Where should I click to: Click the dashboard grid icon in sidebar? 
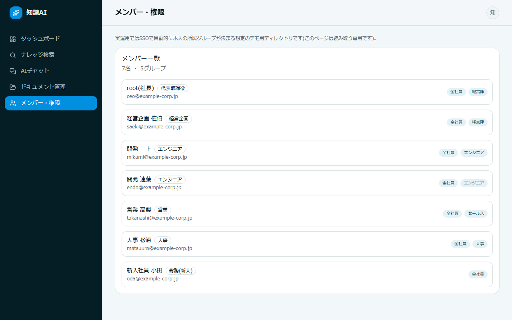click(x=13, y=39)
